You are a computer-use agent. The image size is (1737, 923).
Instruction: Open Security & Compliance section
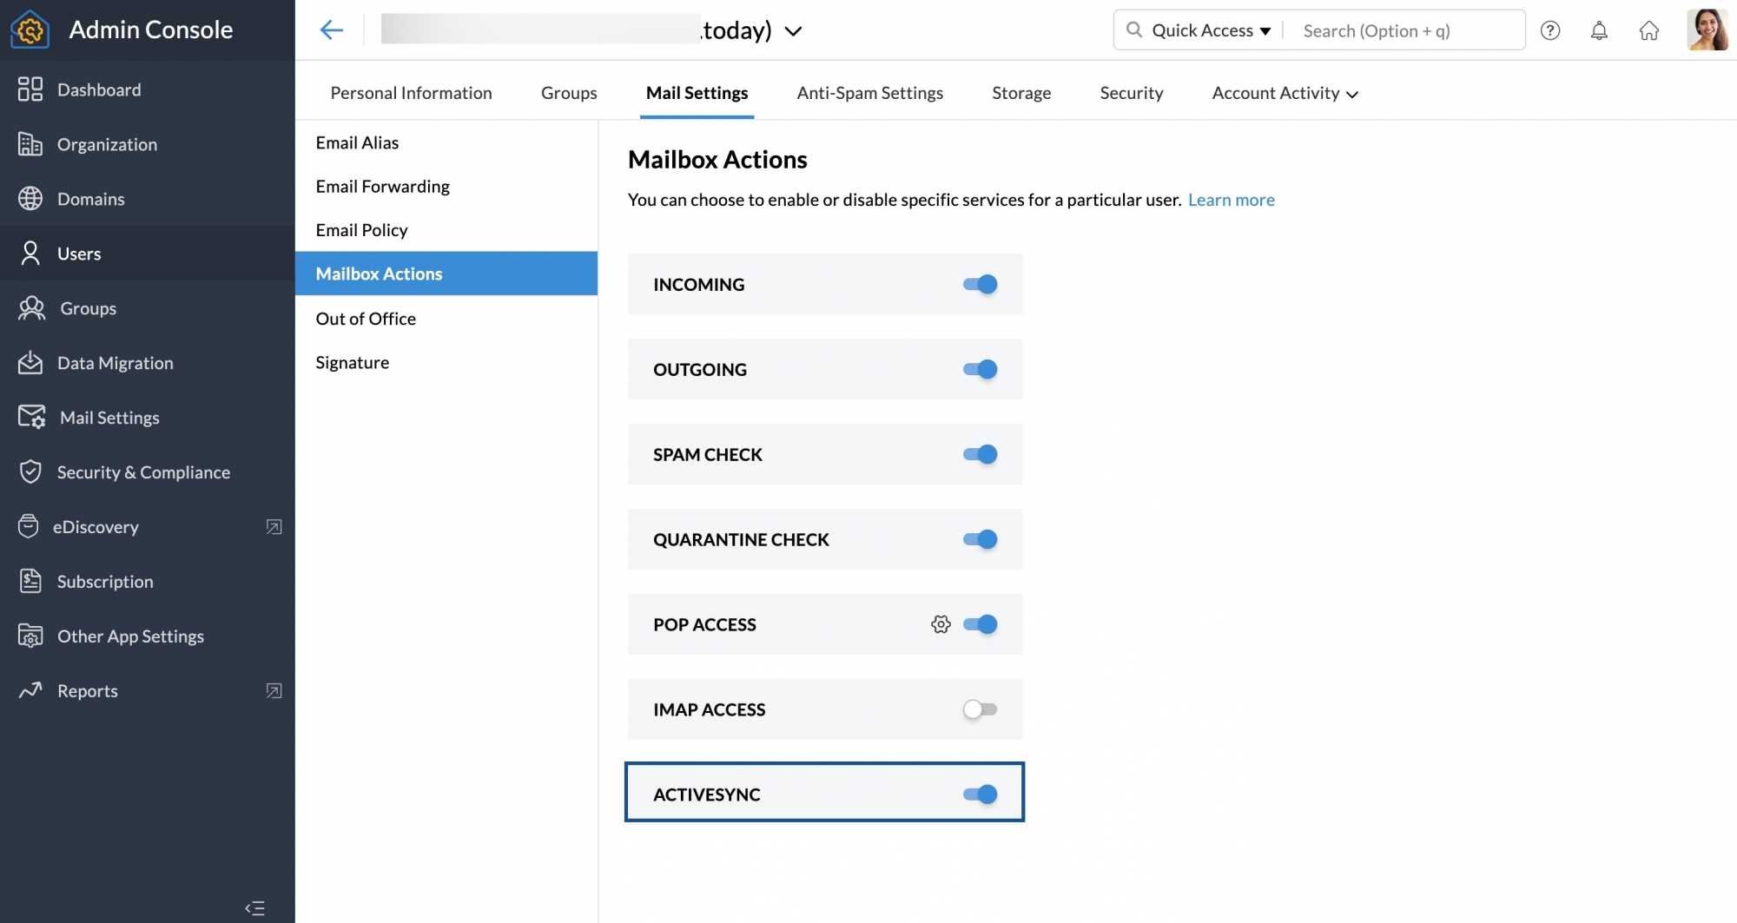[x=143, y=472]
